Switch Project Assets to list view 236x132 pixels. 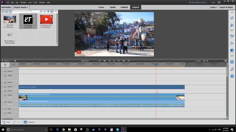coord(52,11)
